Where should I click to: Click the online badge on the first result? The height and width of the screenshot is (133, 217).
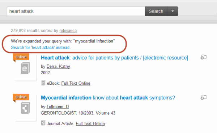(21, 57)
